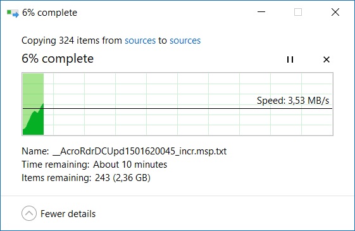Screen dimensions: 355x231
Task: Cancel the copy with the small X
Action: (x=327, y=59)
